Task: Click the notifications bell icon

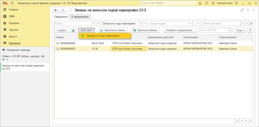Action: (x=200, y=3)
